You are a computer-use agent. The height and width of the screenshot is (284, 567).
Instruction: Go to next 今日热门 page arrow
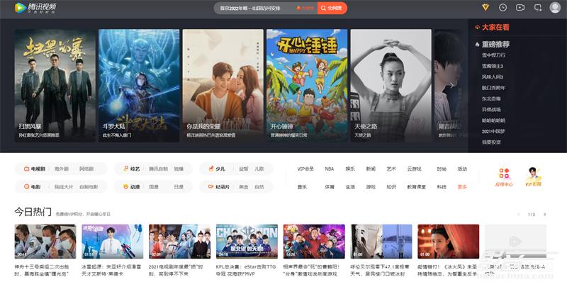(544, 215)
